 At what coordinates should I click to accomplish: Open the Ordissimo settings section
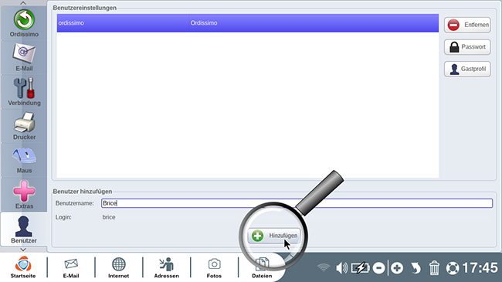click(x=24, y=23)
